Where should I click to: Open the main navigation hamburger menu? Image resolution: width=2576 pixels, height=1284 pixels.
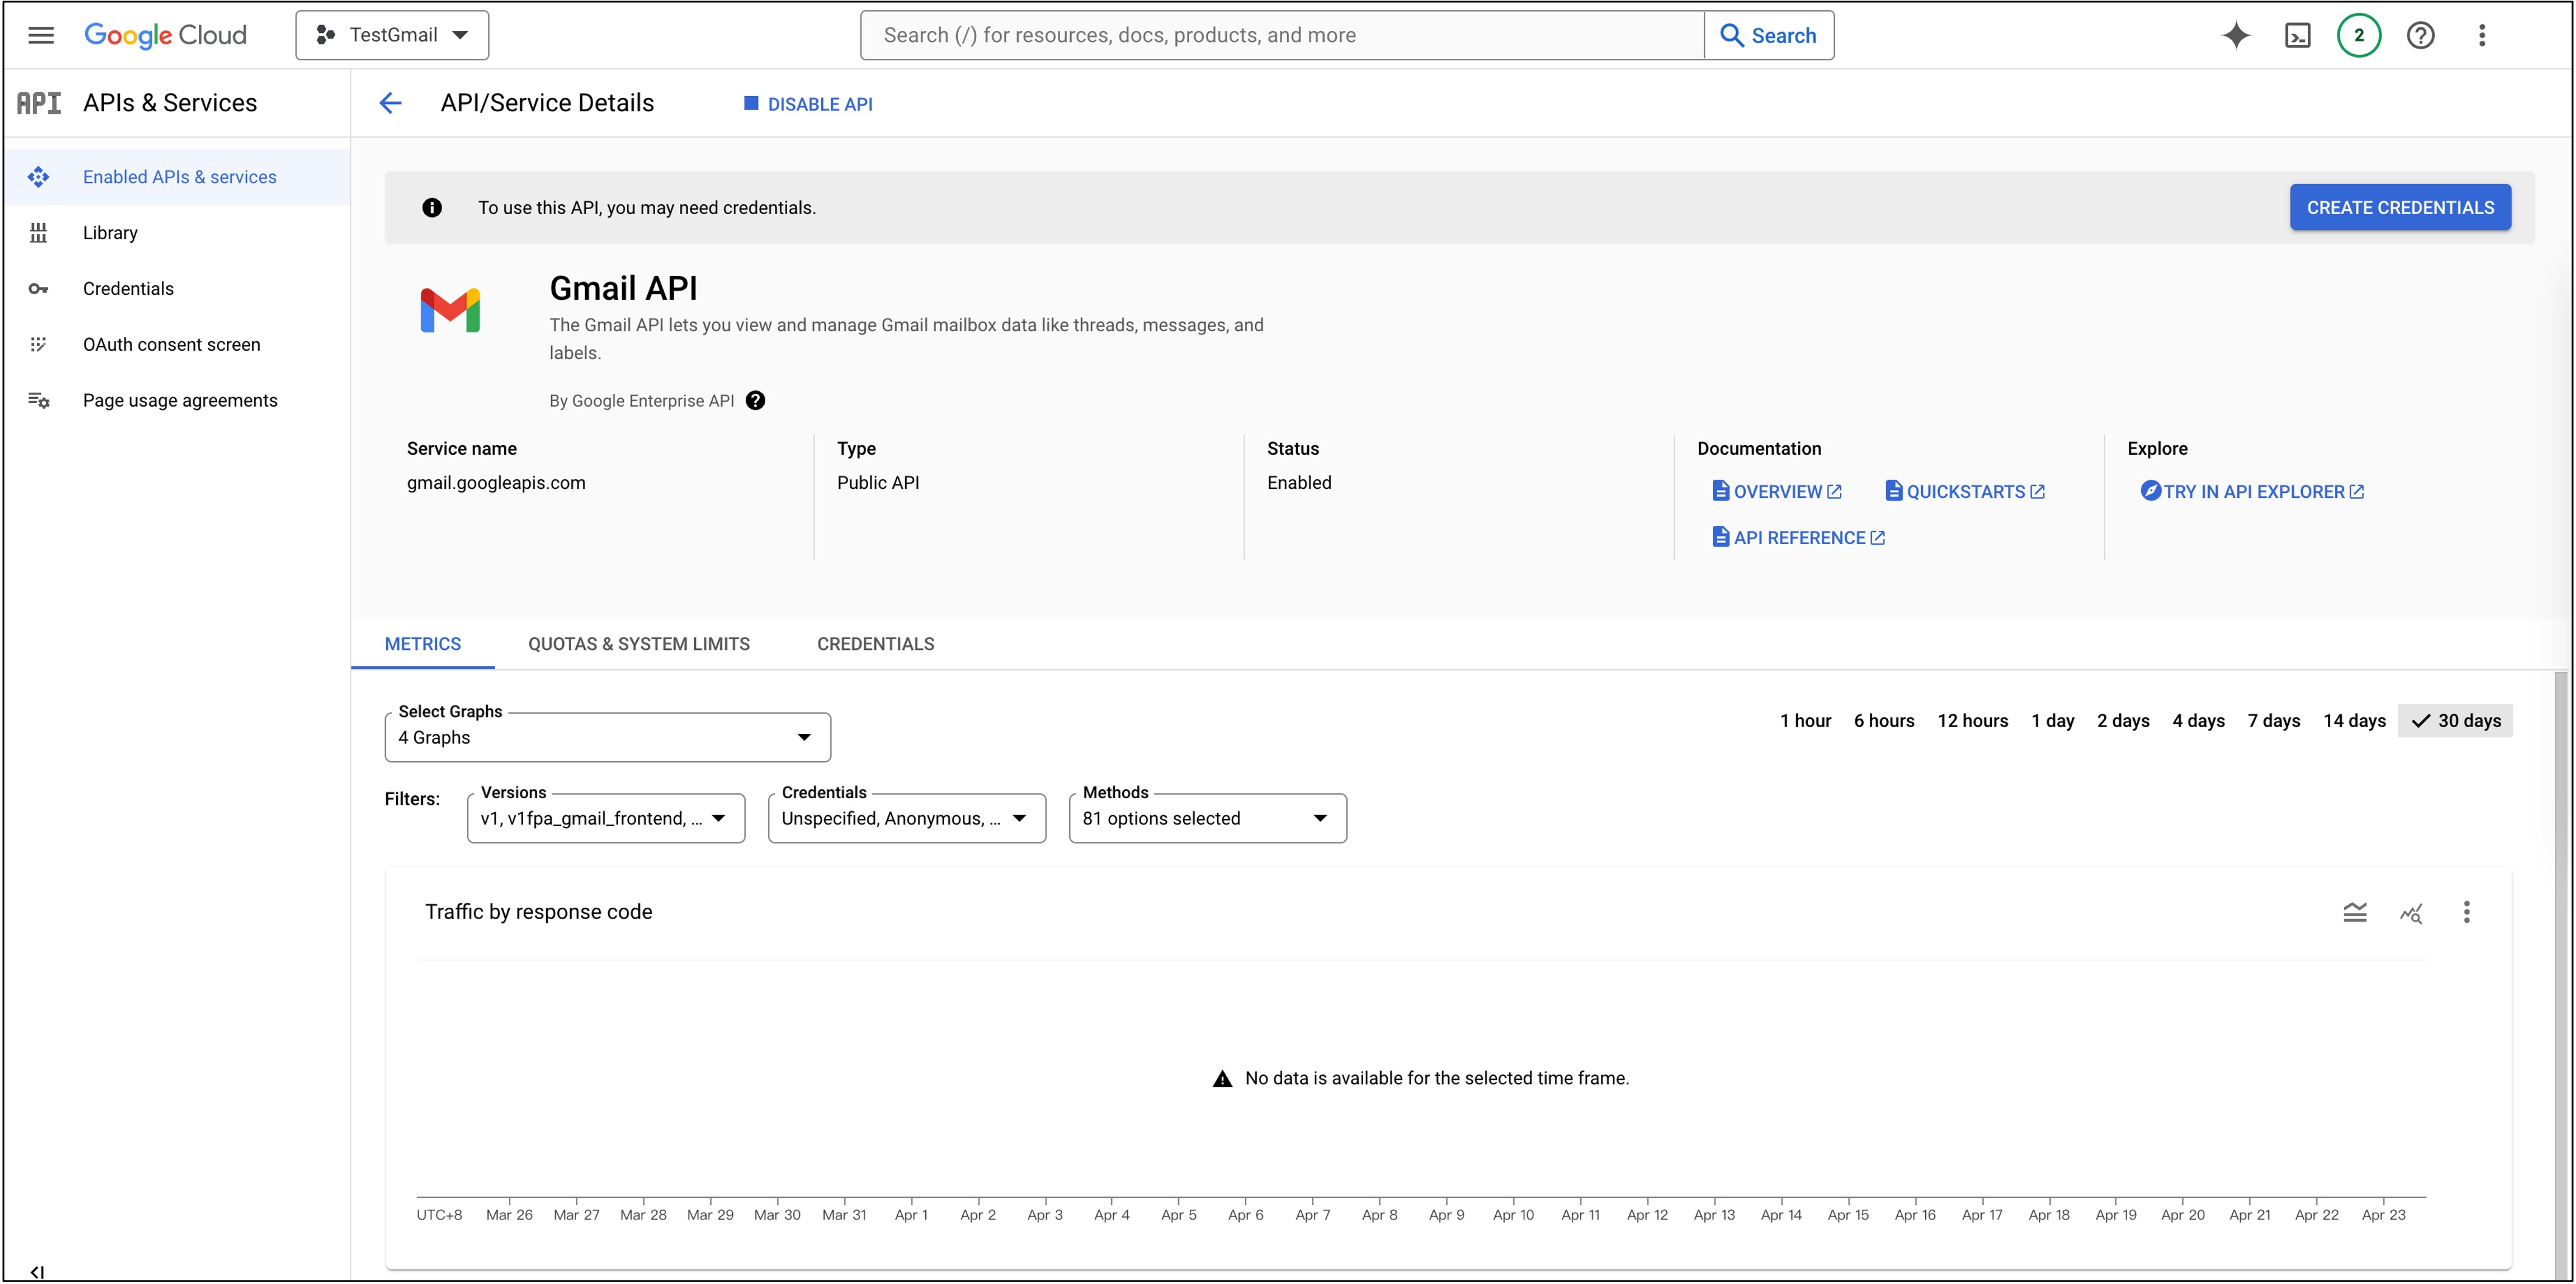tap(41, 36)
